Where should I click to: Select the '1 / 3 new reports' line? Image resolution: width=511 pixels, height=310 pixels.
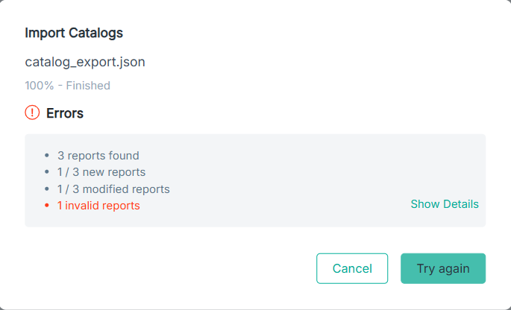coord(101,172)
